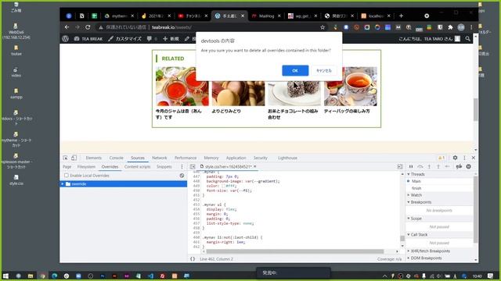This screenshot has height=281, width=501.
Task: Open the Windows Start menu
Action: [x=5, y=276]
